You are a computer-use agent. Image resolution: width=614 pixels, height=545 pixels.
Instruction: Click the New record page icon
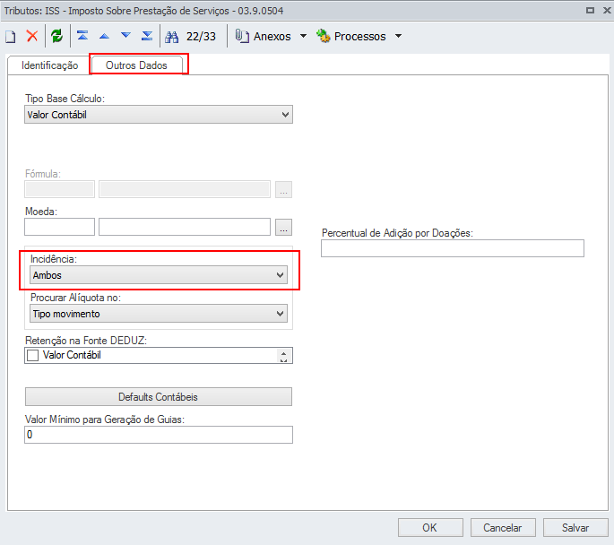[x=11, y=37]
